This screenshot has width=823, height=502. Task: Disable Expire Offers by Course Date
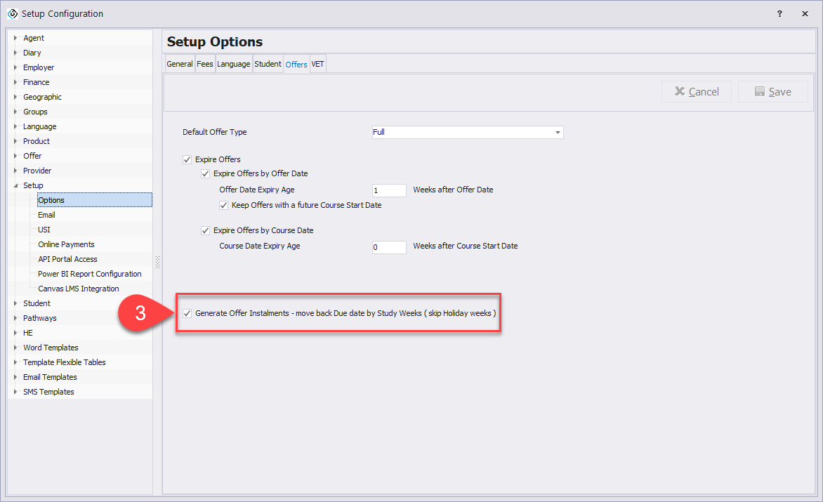click(x=206, y=230)
